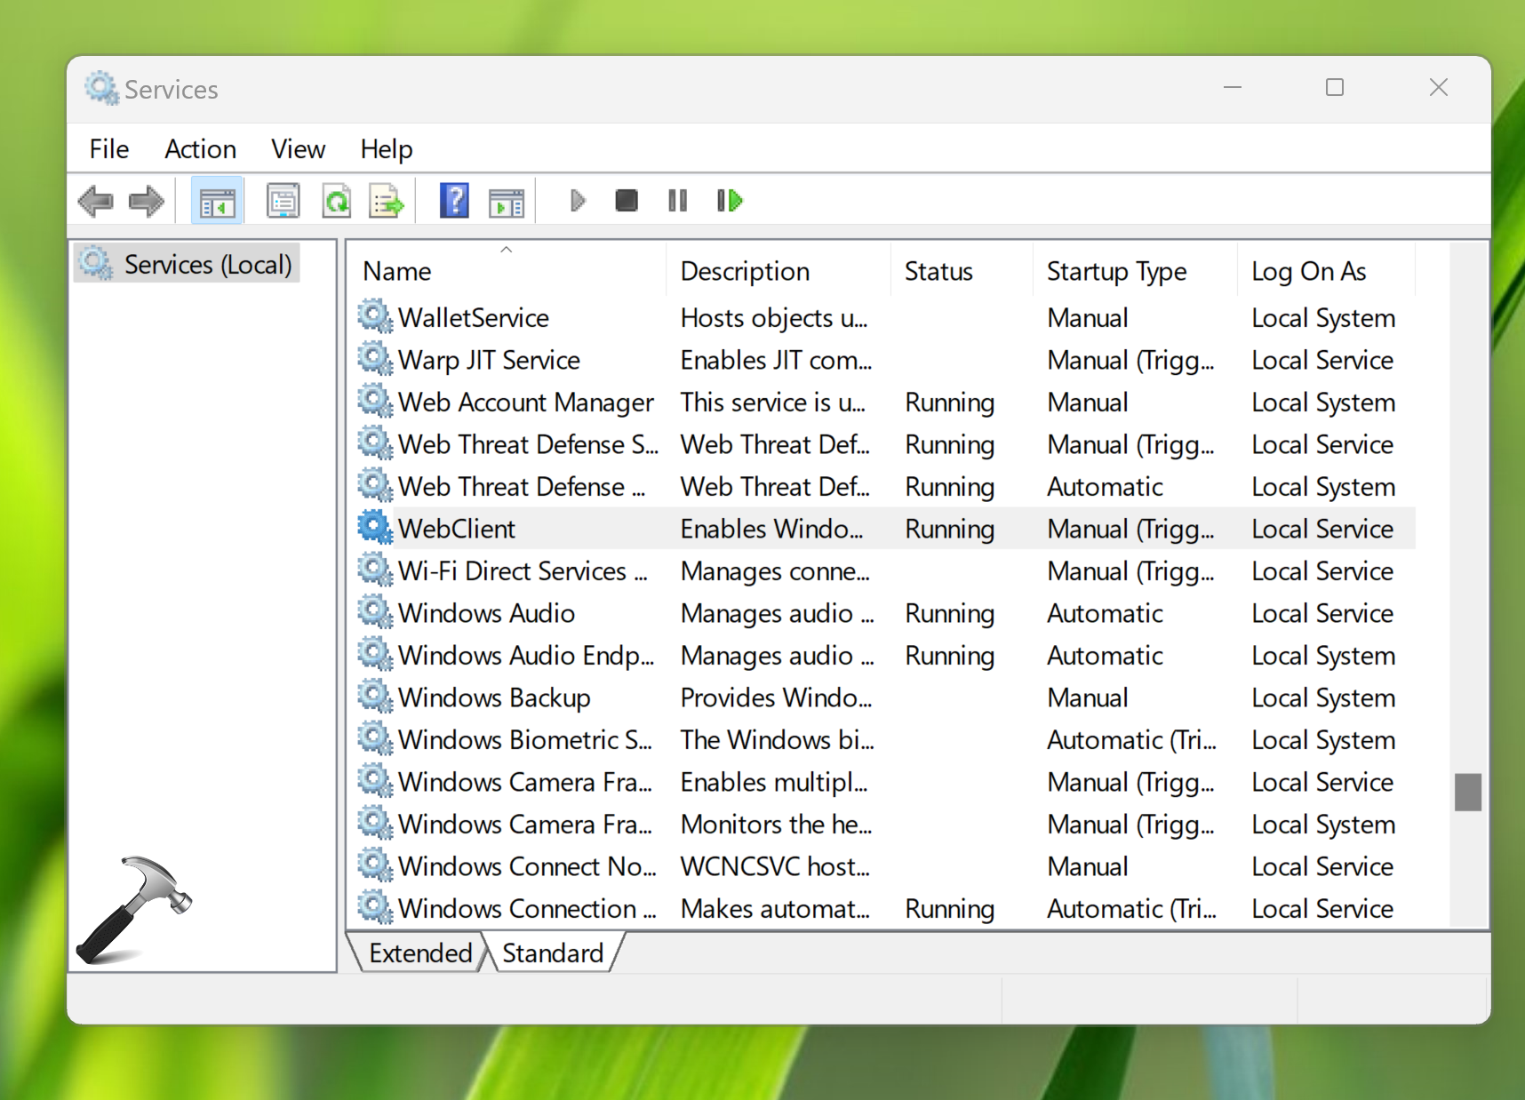Click the vertical scrollbar thumb
Image resolution: width=1525 pixels, height=1100 pixels.
1467,792
